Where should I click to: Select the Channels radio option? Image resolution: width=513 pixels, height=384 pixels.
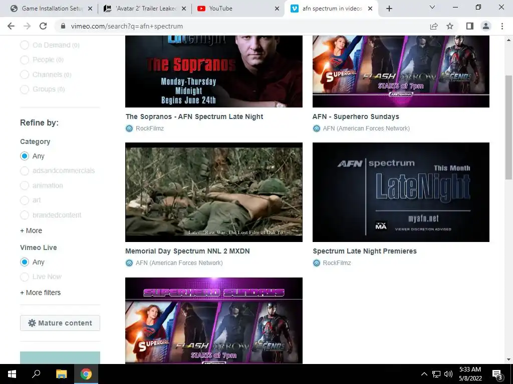(25, 75)
